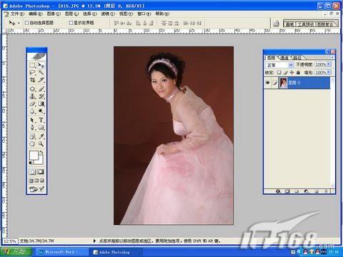Image resolution: width=343 pixels, height=257 pixels.
Task: Select the Eraser tool
Action: click(x=33, y=104)
